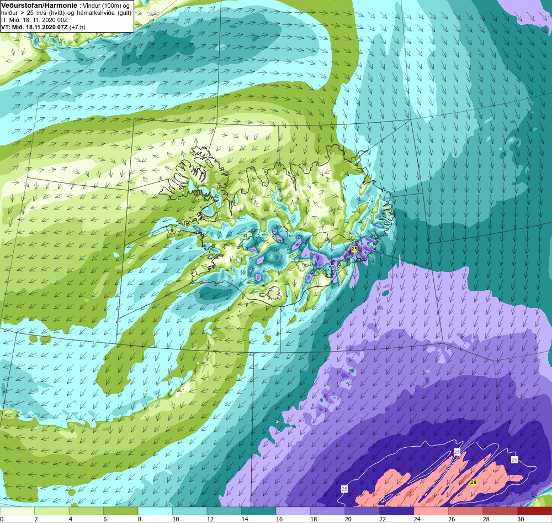Click the legend scale label '24'
This screenshot has width=552, height=523.
click(417, 519)
